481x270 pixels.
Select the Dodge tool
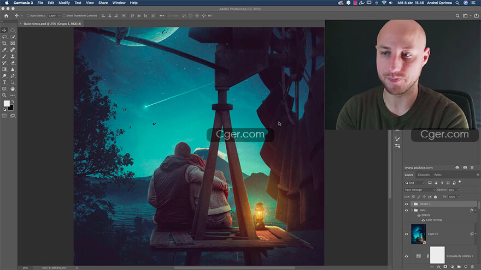(x=4, y=76)
